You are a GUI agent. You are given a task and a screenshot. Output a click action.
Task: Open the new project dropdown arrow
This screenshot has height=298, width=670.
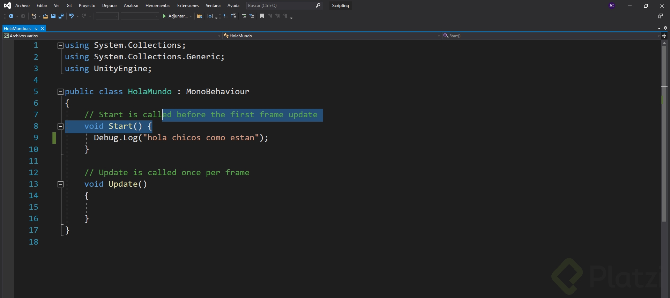39,16
